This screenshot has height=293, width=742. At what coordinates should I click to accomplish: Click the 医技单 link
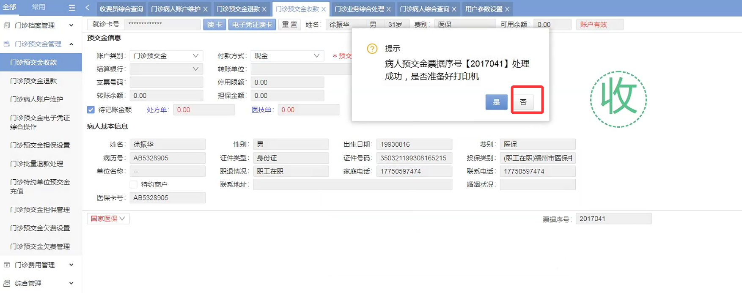pyautogui.click(x=262, y=110)
